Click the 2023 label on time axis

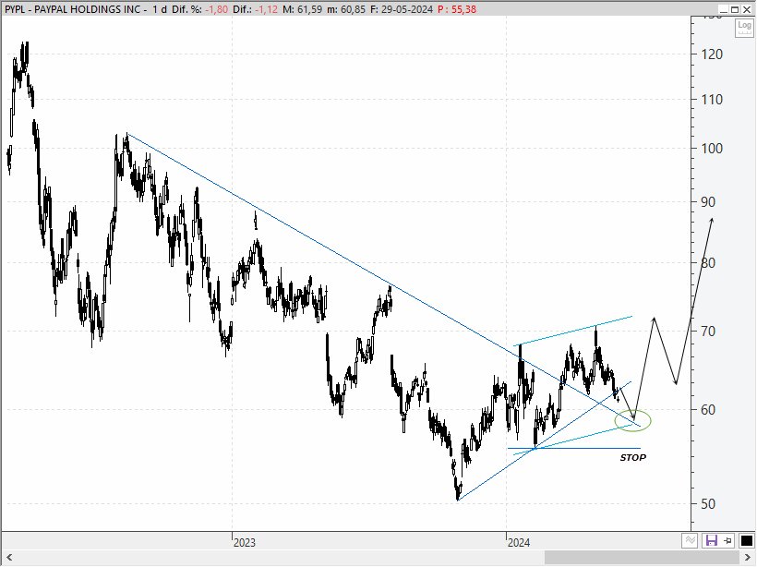pos(245,542)
